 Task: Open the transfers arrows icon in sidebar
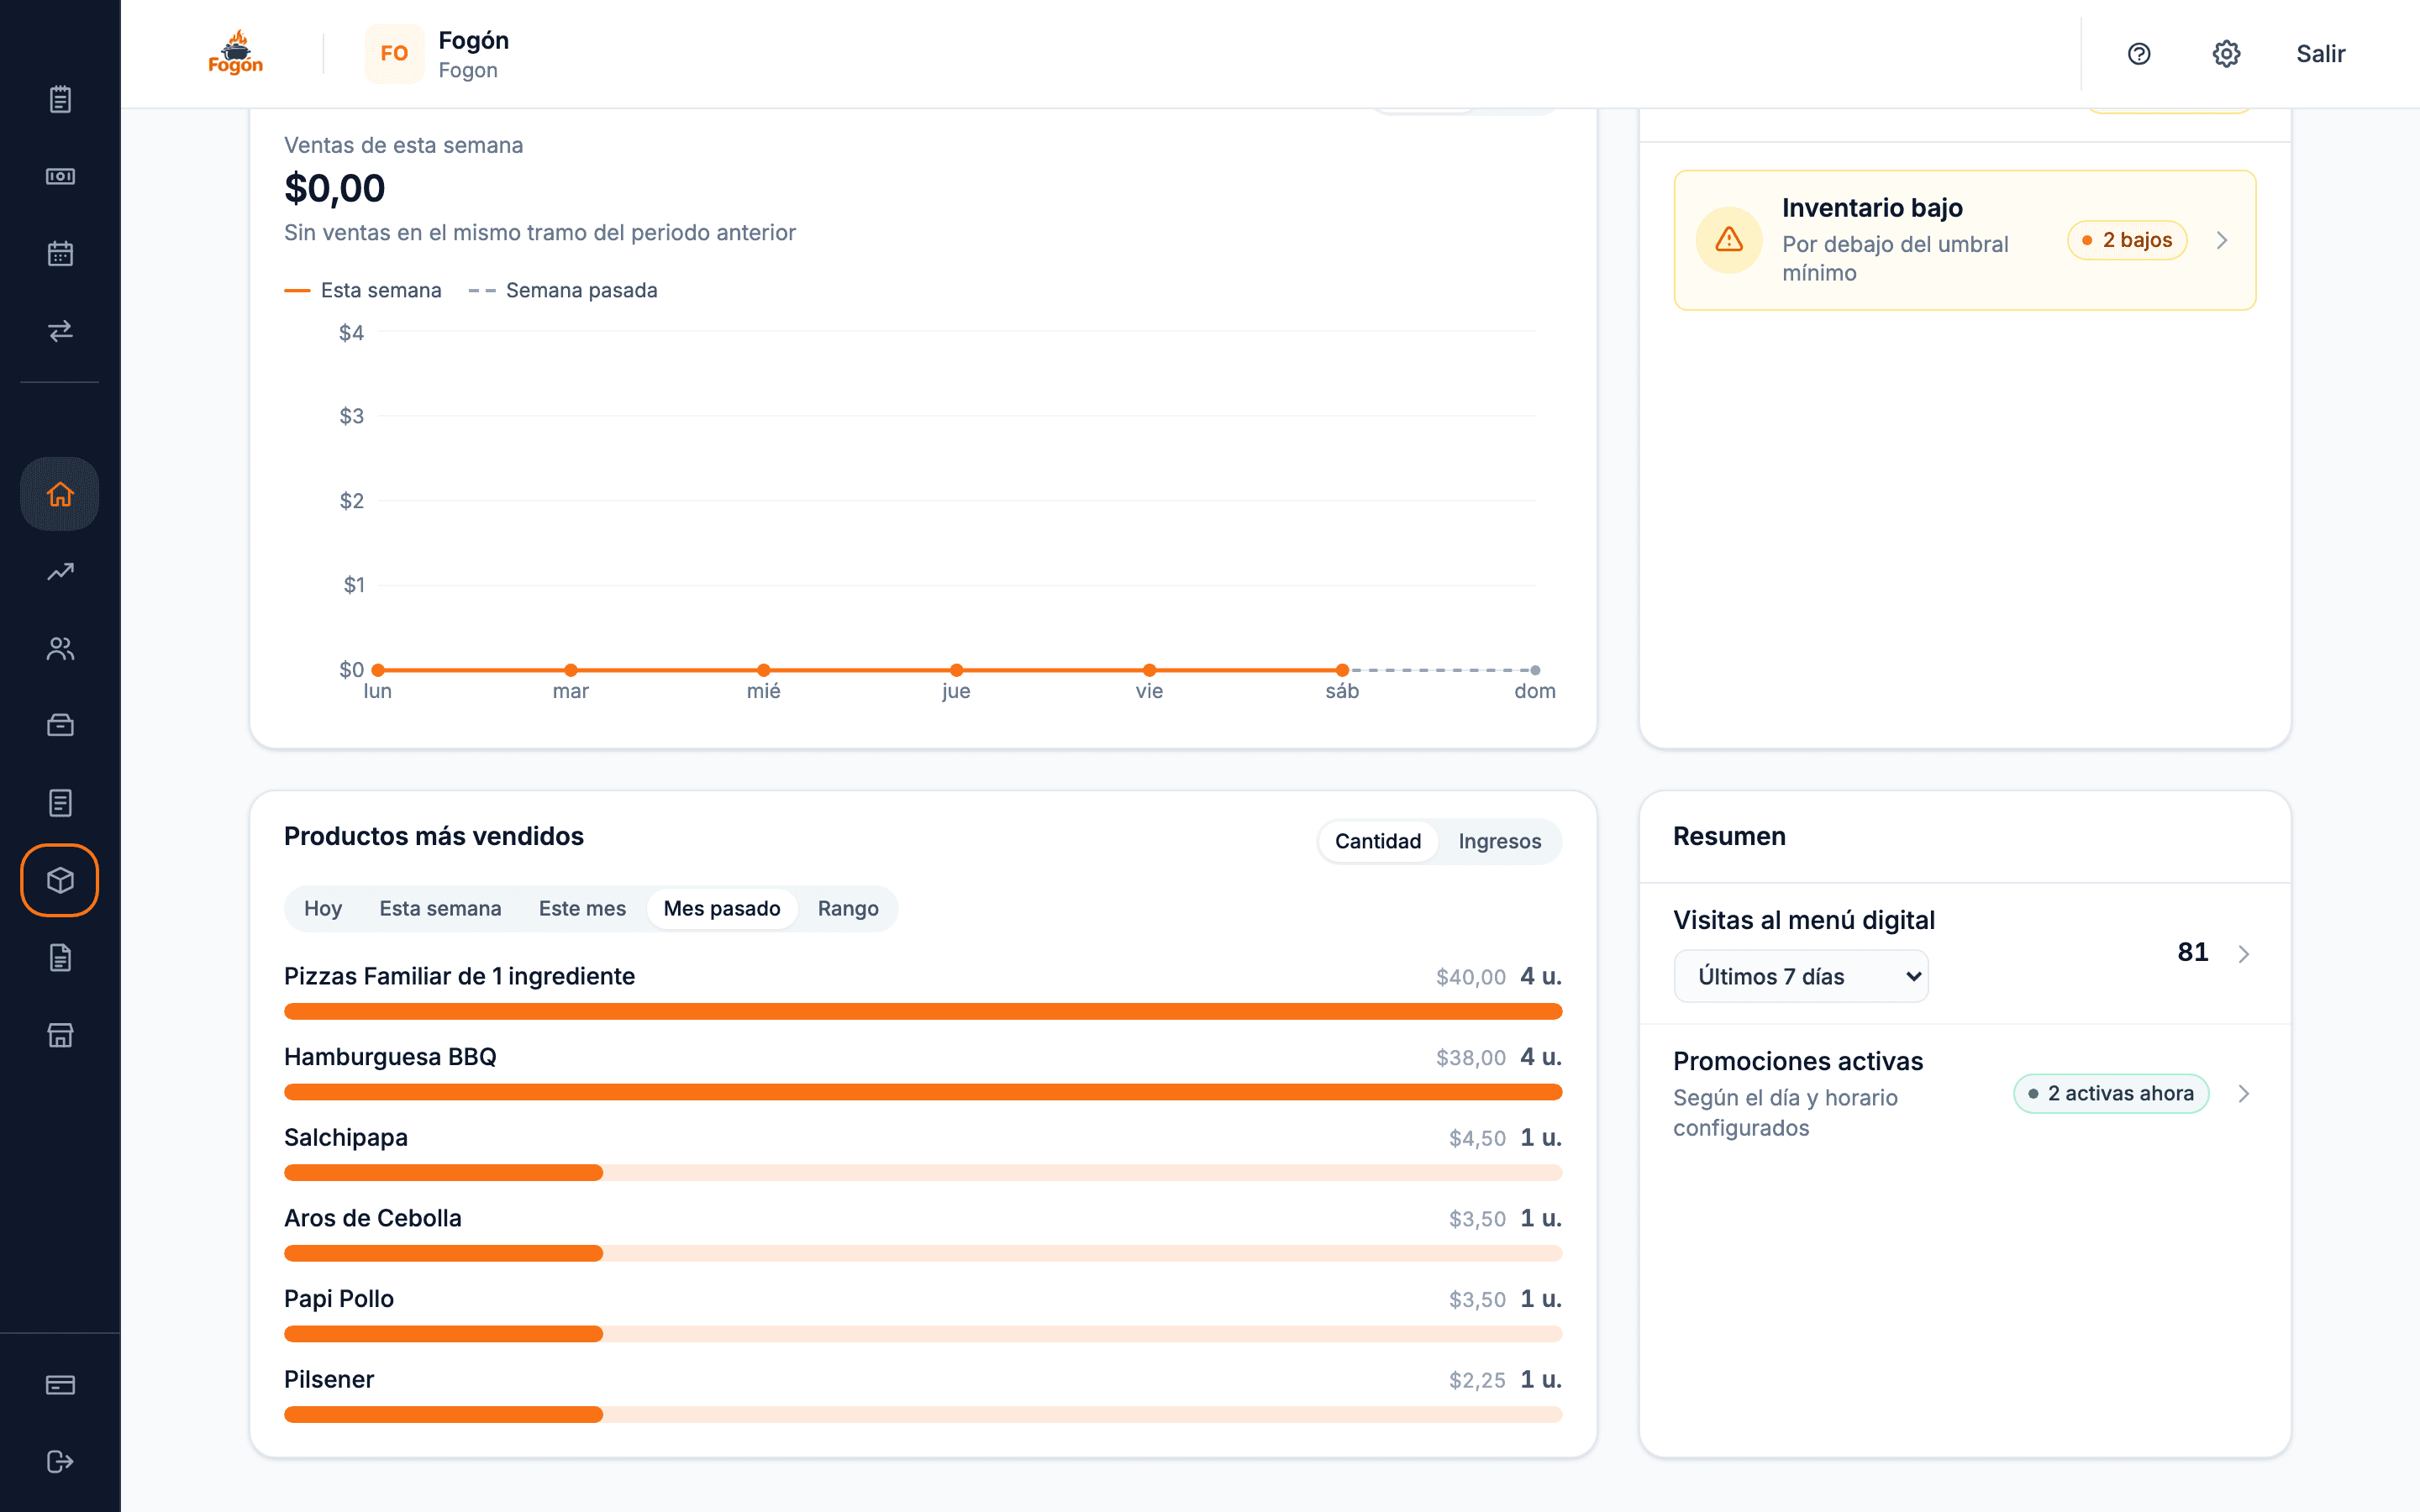(60, 330)
